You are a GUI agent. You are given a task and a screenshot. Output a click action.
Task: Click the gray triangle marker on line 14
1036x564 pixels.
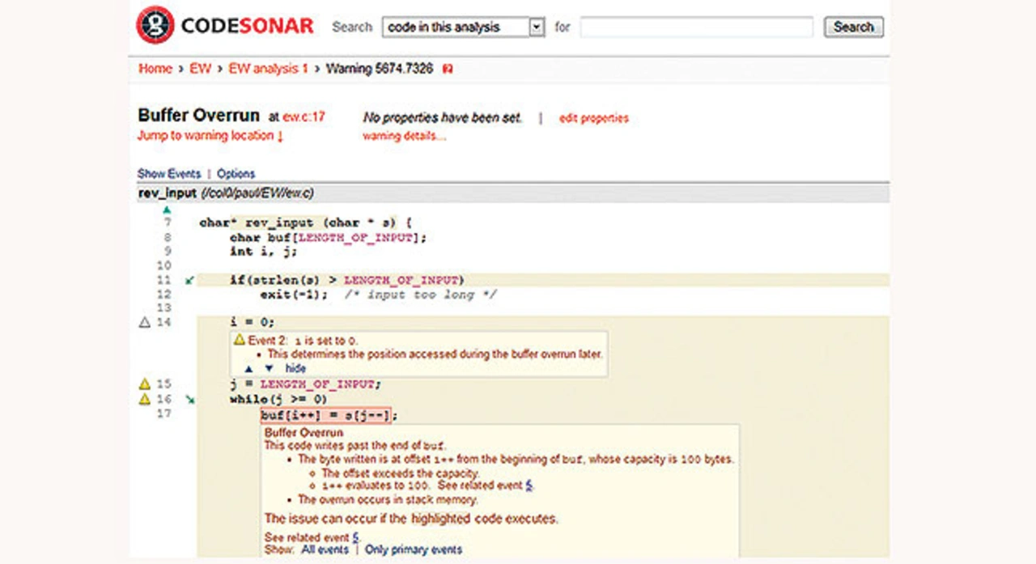click(x=145, y=322)
